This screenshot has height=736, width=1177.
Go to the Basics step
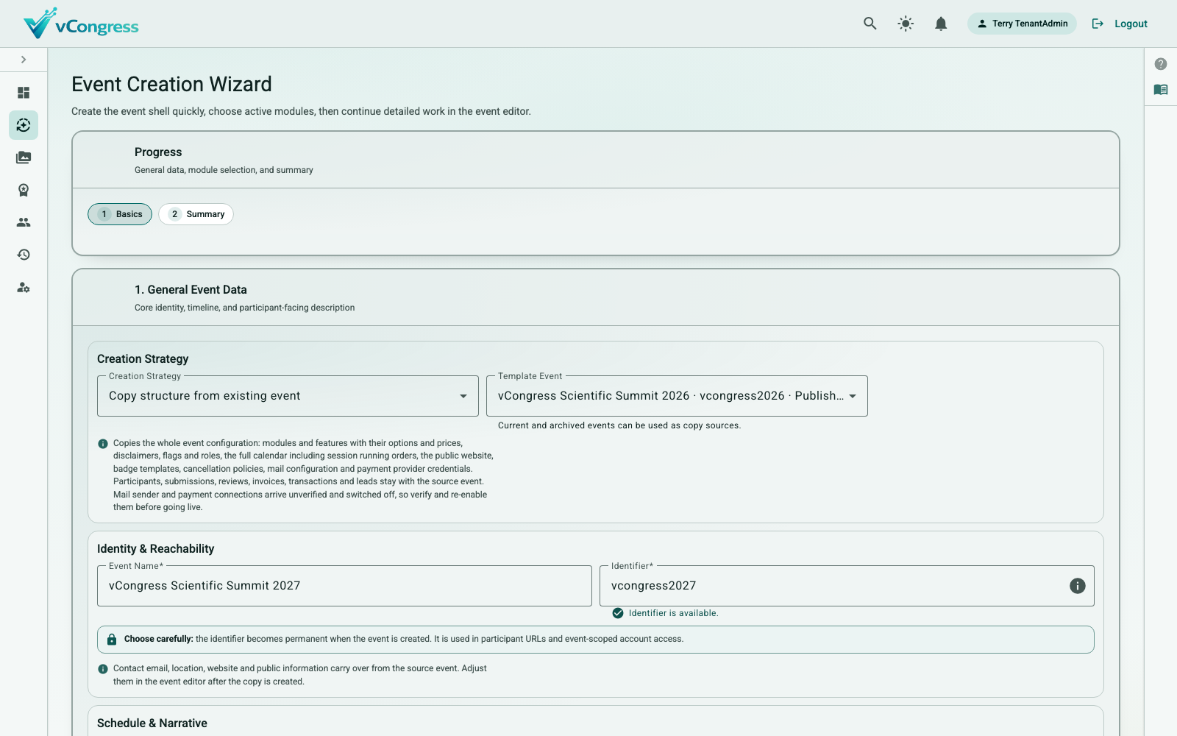coord(120,214)
